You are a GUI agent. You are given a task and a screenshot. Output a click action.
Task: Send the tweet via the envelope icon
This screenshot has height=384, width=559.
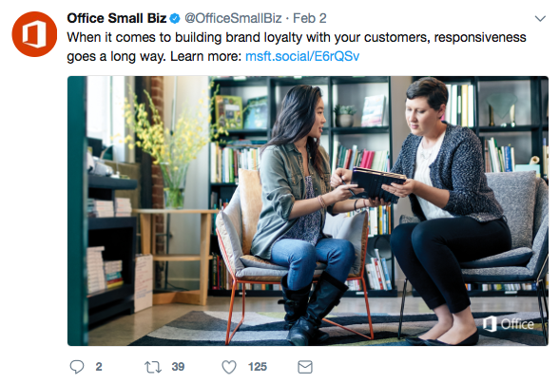305,367
